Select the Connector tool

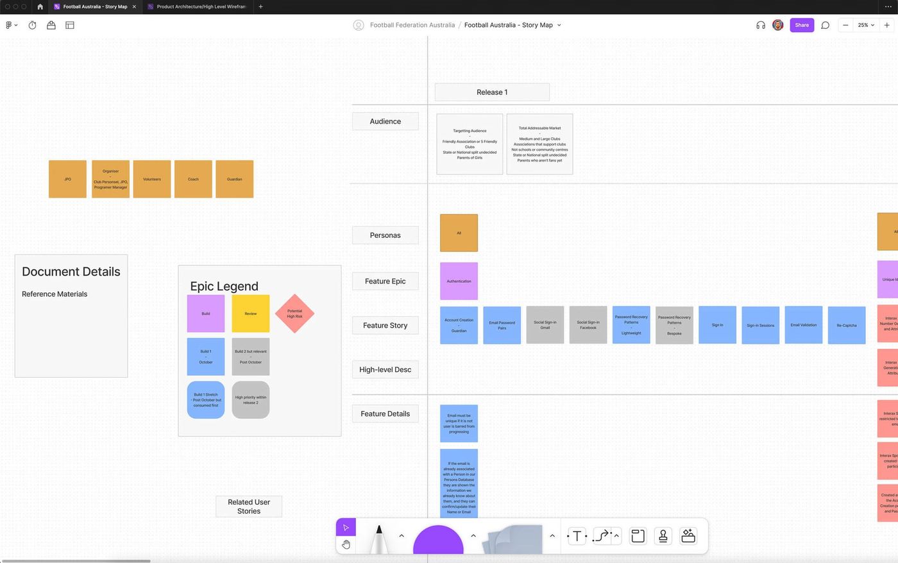tap(602, 536)
